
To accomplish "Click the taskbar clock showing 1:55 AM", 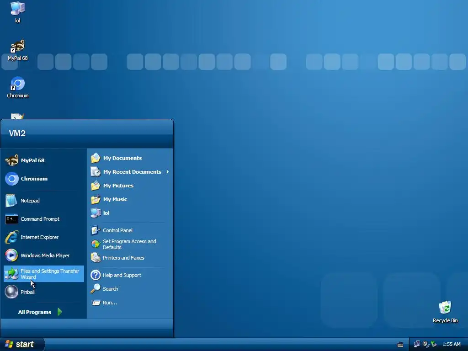I will coord(451,344).
